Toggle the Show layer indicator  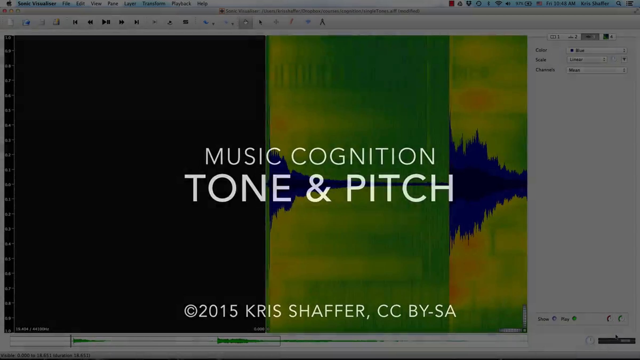(554, 319)
